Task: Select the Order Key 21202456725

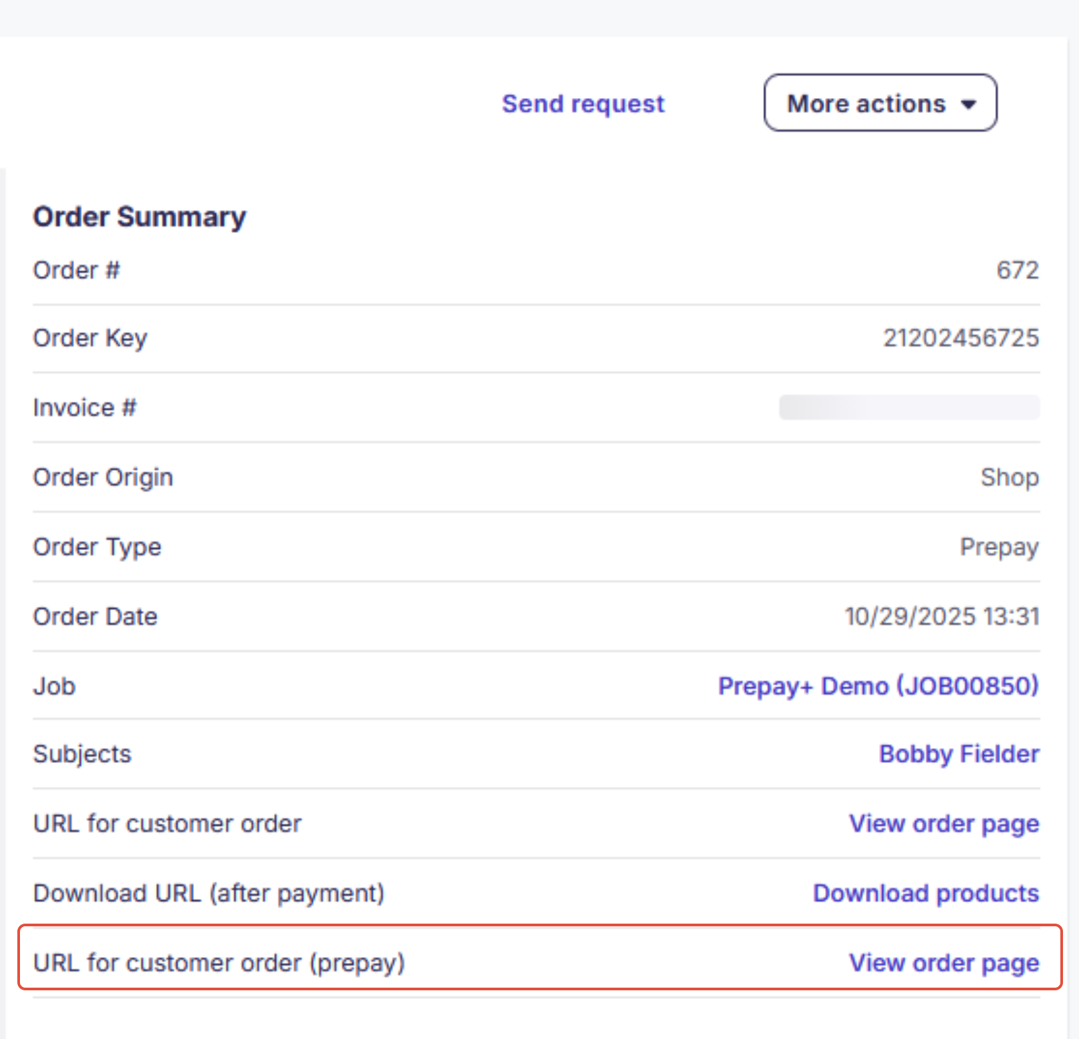Action: click(960, 338)
